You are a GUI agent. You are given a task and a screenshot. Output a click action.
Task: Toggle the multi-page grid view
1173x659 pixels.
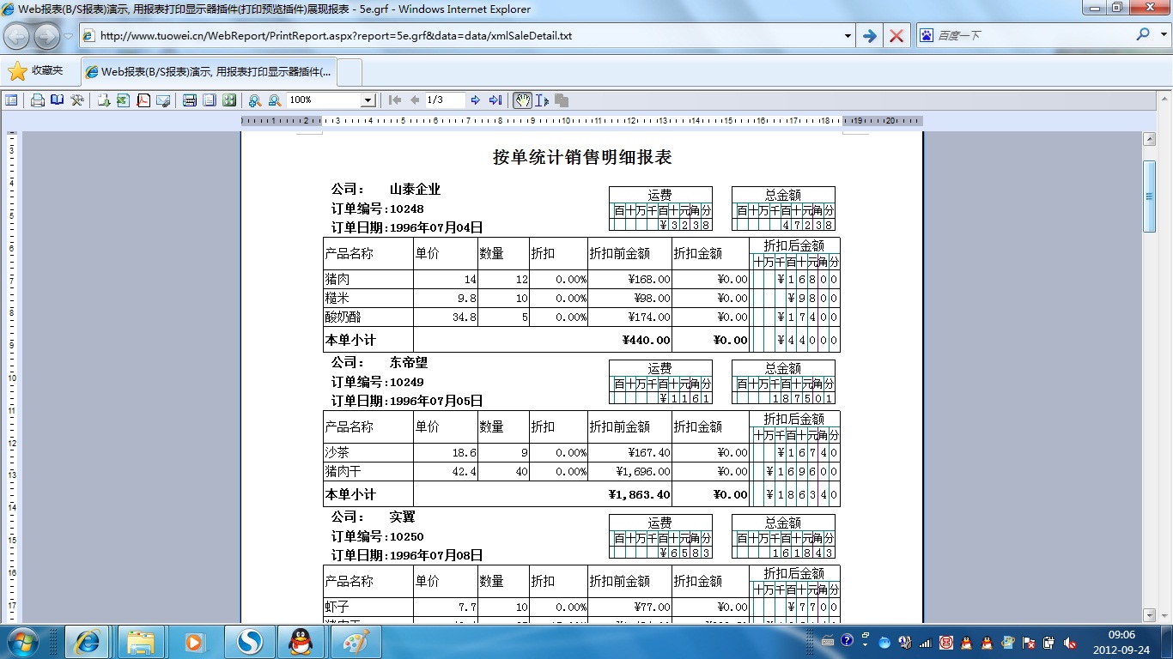coord(229,100)
